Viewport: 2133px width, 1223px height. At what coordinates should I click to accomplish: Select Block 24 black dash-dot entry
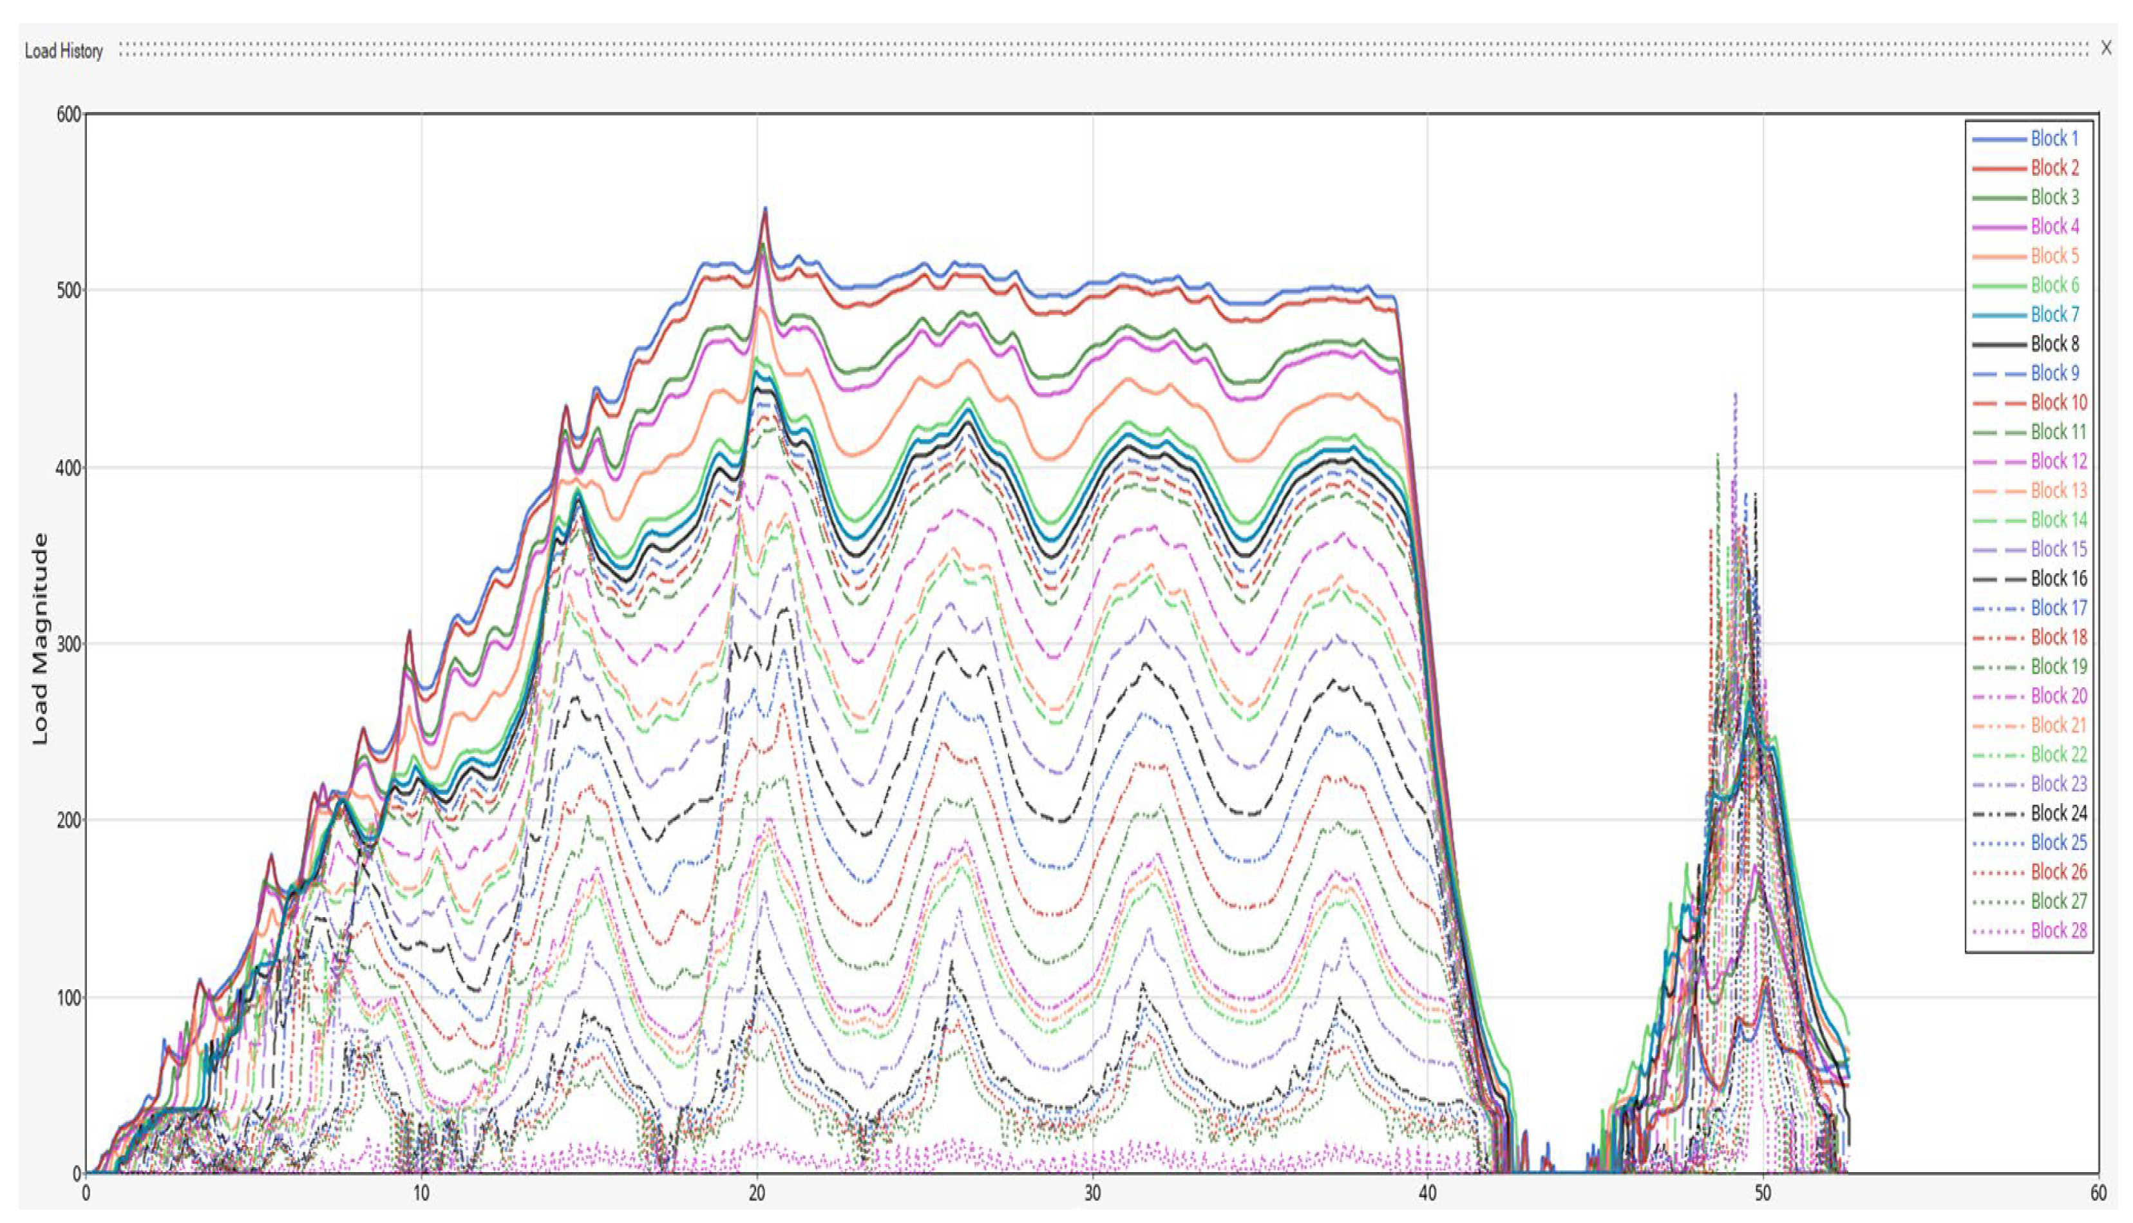point(2058,813)
